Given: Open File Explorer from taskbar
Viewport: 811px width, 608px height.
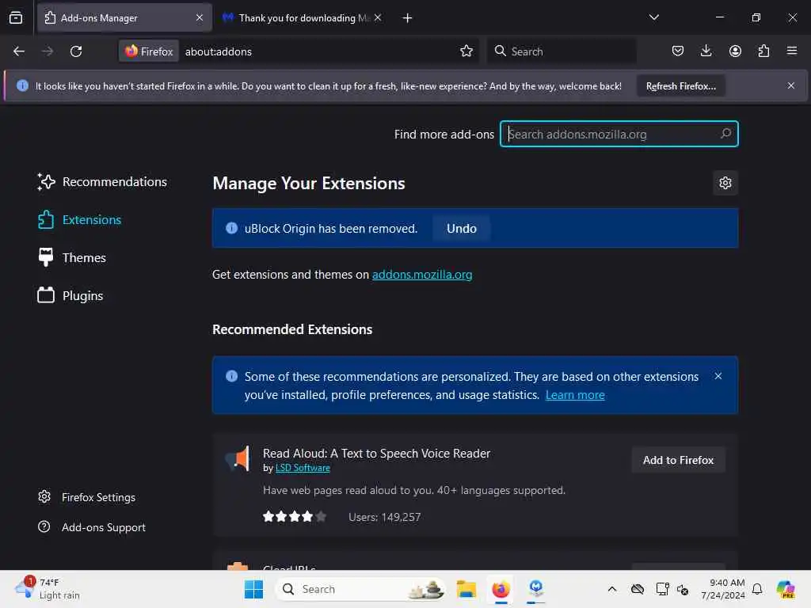Looking at the screenshot, I should (x=466, y=589).
